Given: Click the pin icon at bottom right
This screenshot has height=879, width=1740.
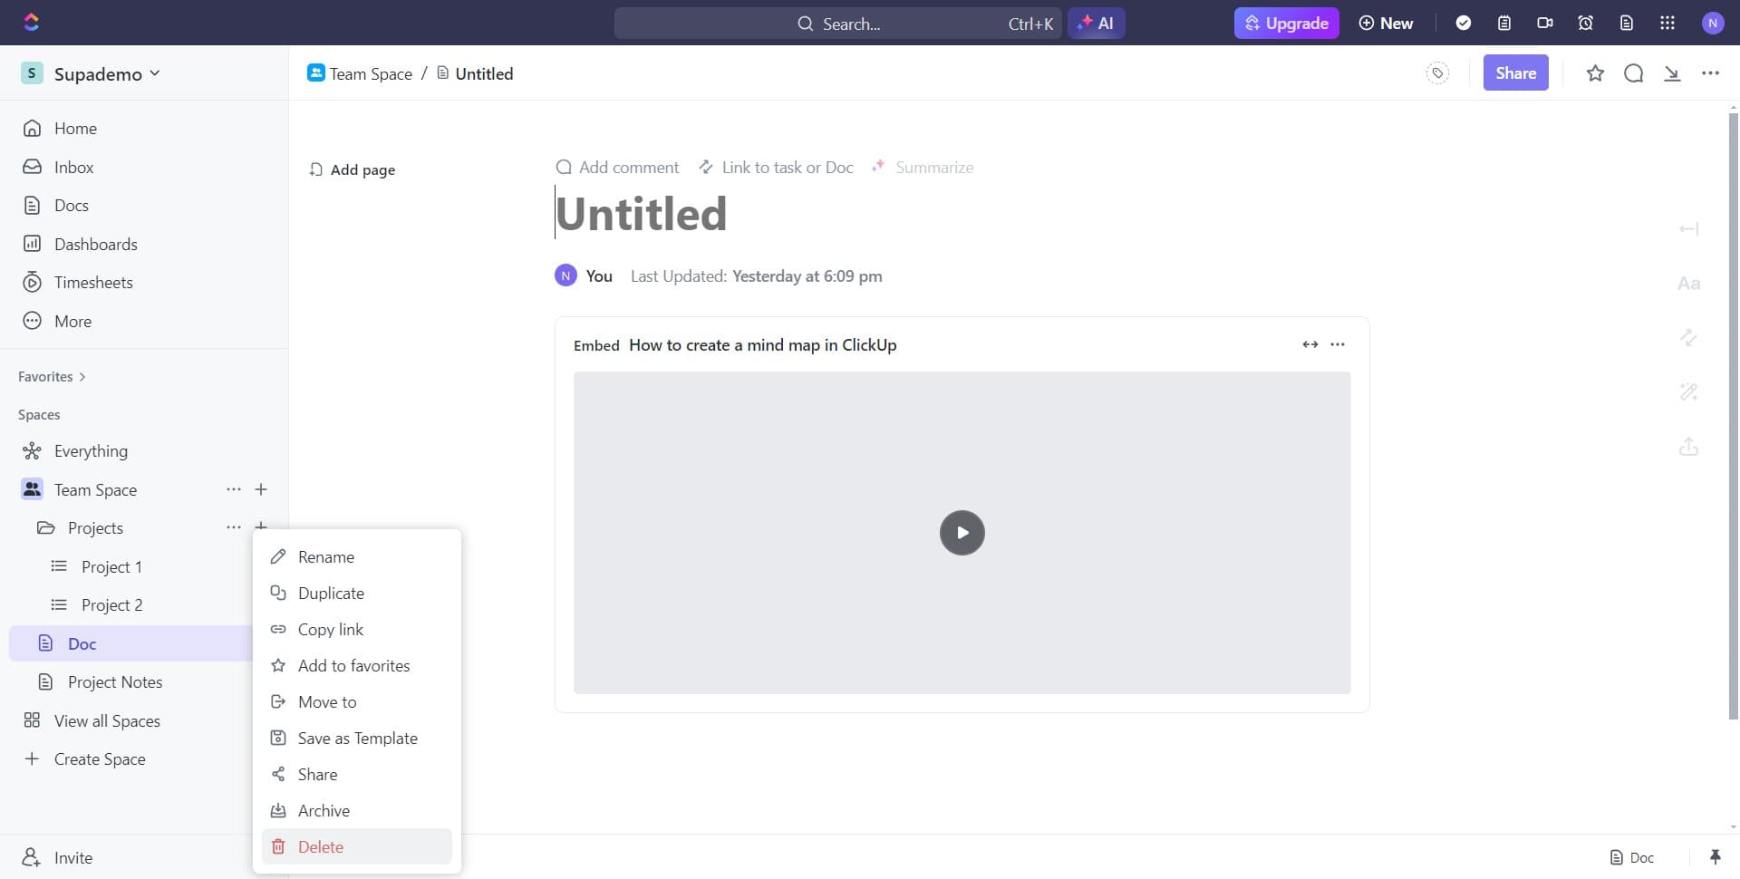Looking at the screenshot, I should tap(1715, 857).
